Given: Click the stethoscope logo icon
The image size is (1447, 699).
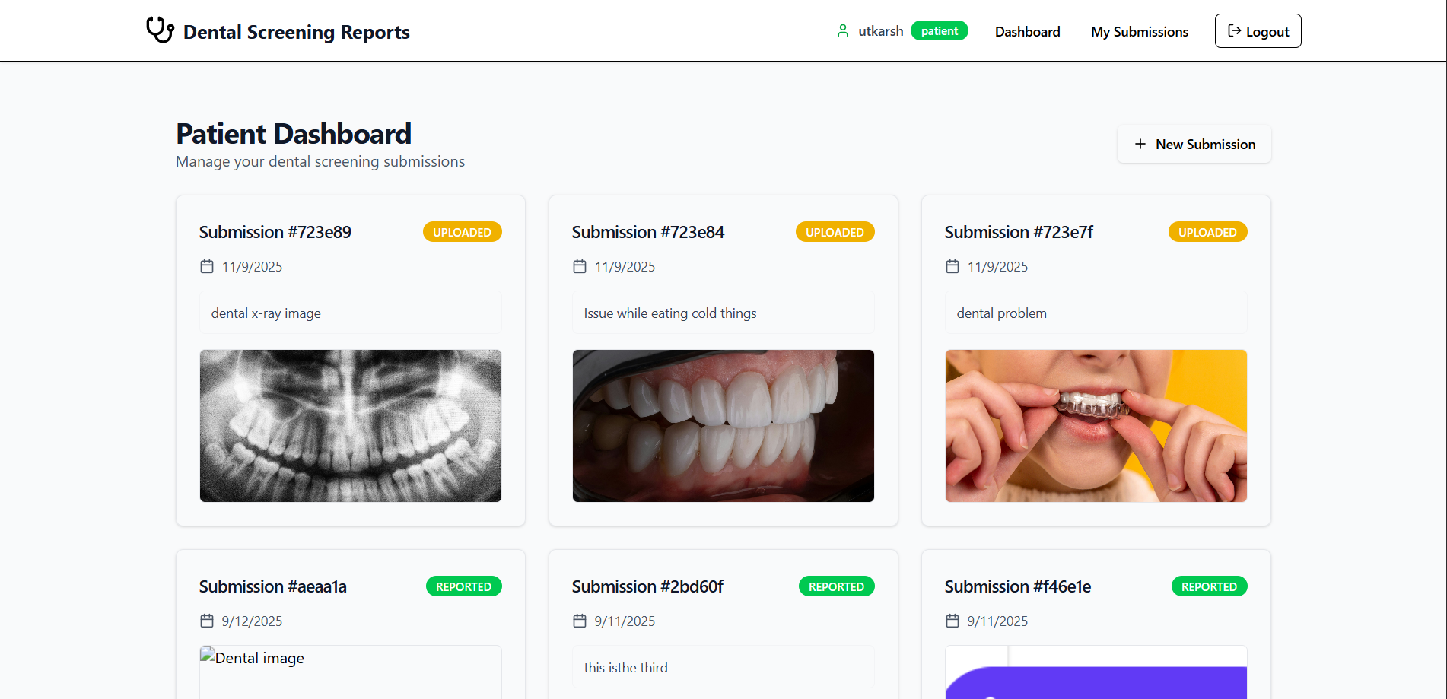Looking at the screenshot, I should 160,30.
